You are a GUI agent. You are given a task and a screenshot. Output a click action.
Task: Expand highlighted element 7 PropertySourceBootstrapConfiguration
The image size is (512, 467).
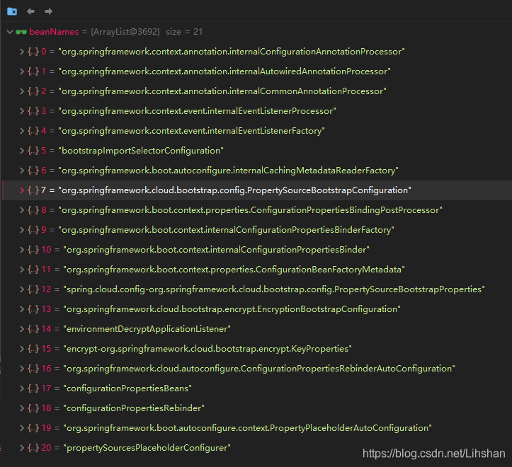click(22, 190)
